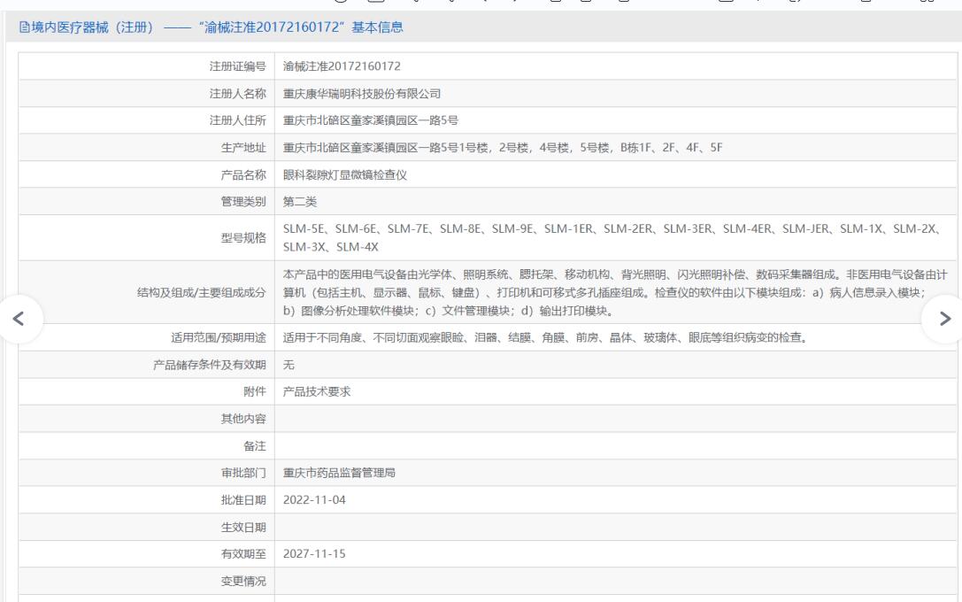Click the 产品名称 label
The width and height of the screenshot is (962, 602).
click(x=243, y=175)
